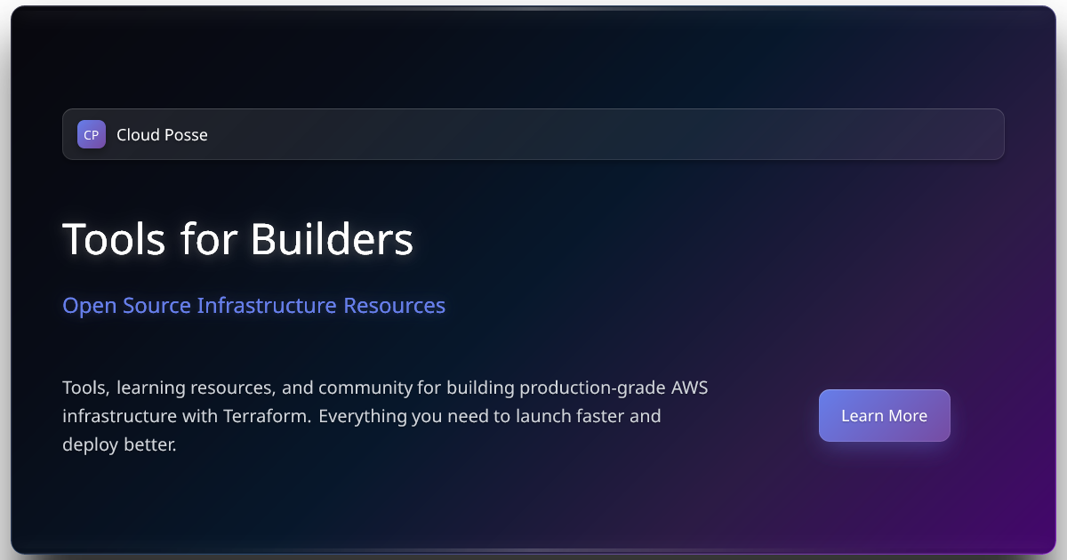Select the description paragraph about AWS infrastructure
This screenshot has width=1067, height=560.
coord(385,415)
